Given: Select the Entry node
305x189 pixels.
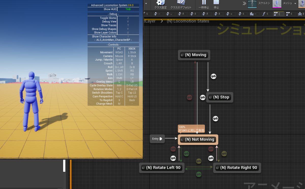Looking at the screenshot, I should [157, 139].
